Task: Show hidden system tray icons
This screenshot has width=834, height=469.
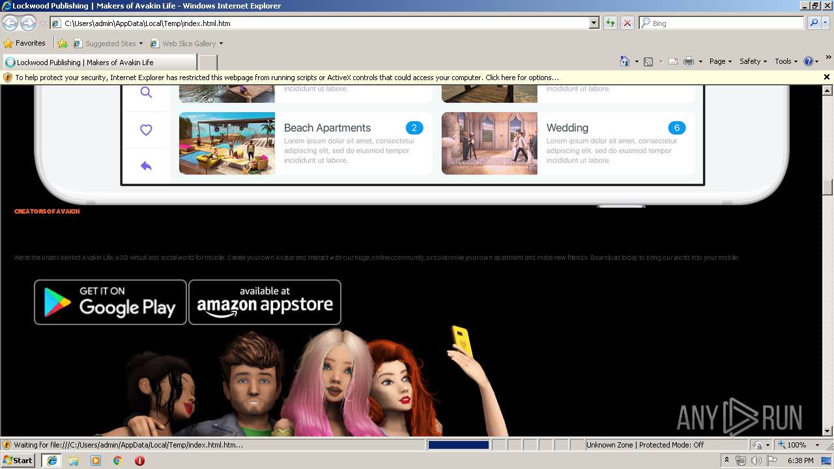Action: click(x=727, y=461)
